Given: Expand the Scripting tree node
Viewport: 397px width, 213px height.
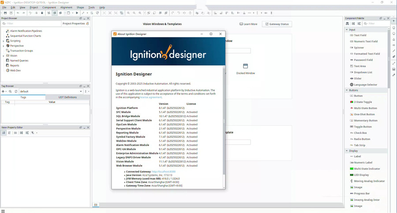Looking at the screenshot, I should (x=3, y=41).
